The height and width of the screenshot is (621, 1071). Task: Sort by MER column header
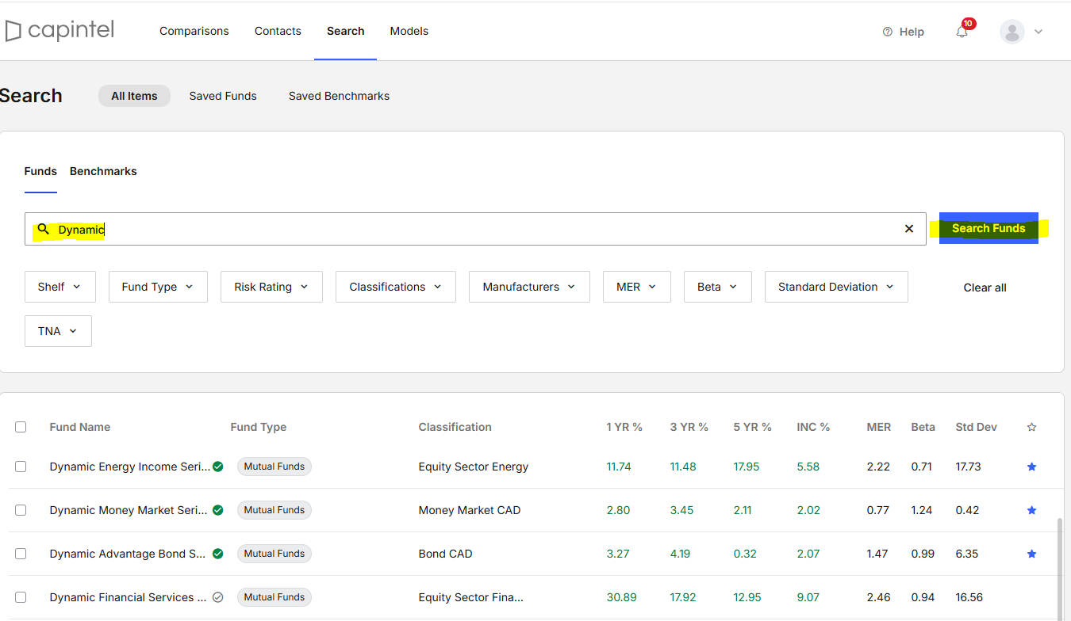coord(879,427)
